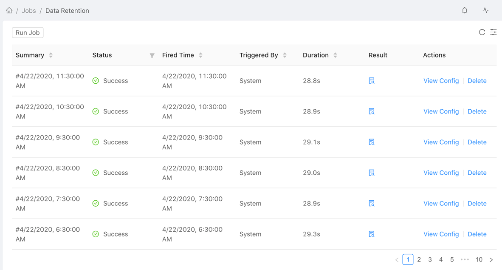Go to page 3 of results
Screen dimensions: 502x270
click(x=430, y=259)
